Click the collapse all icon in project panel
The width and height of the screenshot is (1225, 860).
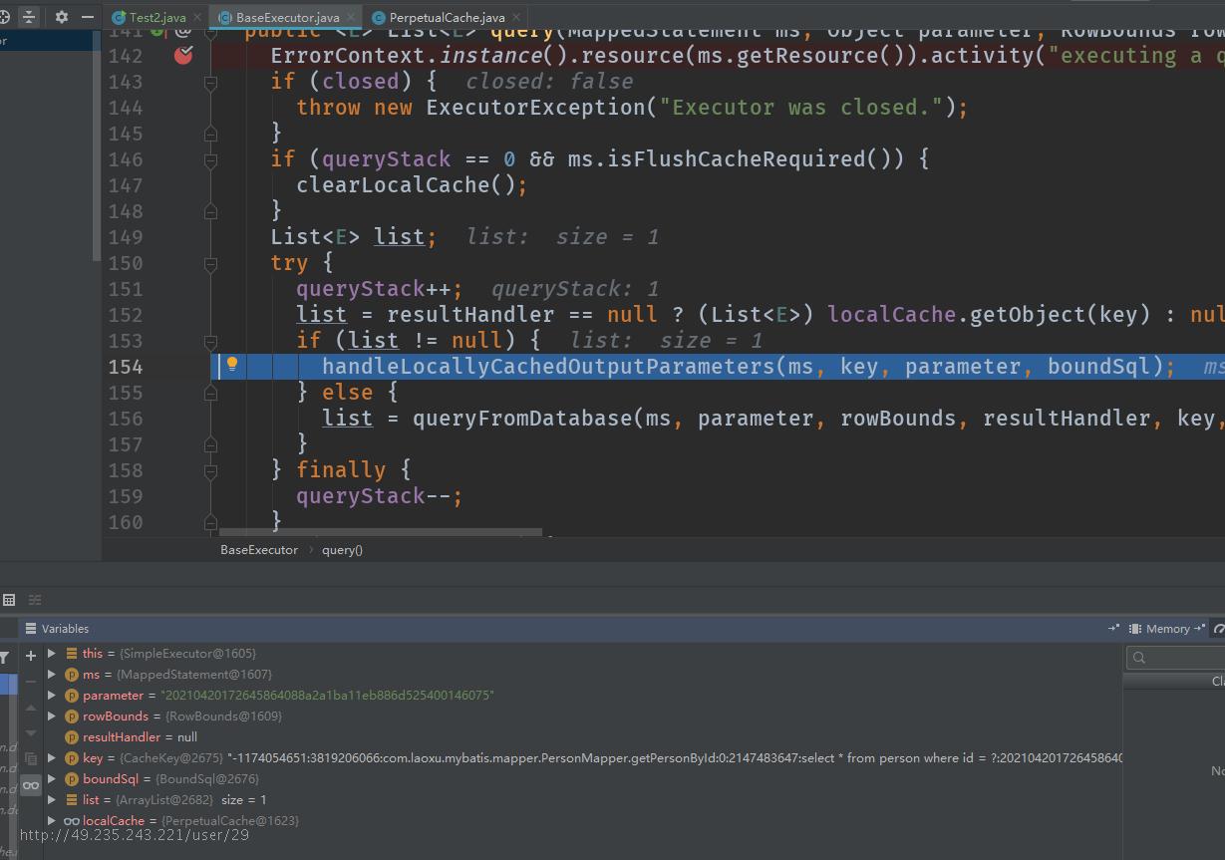tap(28, 17)
